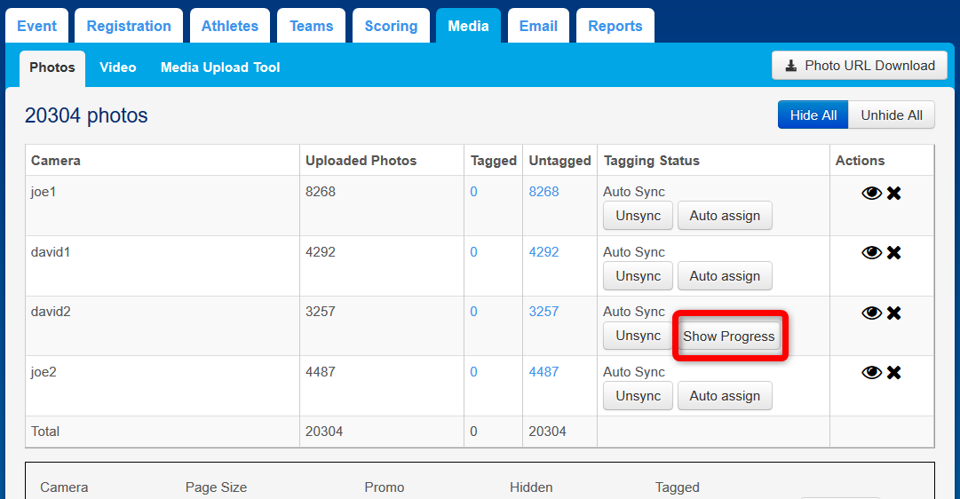Unsync the joe1 camera
Screen dimensions: 960x499
638,216
